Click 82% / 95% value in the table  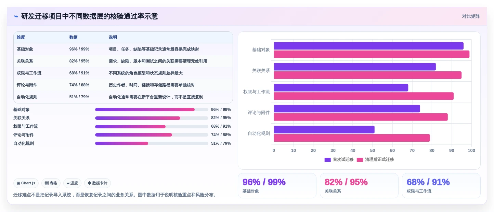coord(79,61)
